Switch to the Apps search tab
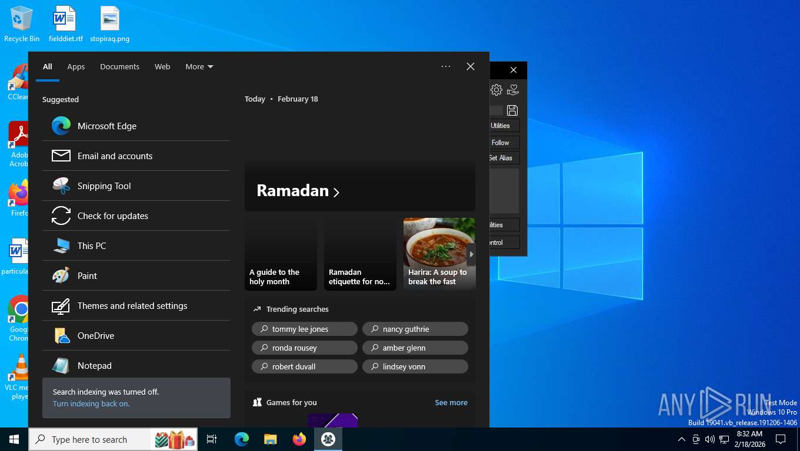This screenshot has width=800, height=451. 76,67
